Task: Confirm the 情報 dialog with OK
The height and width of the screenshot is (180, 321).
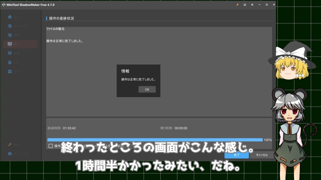Action: 147,89
